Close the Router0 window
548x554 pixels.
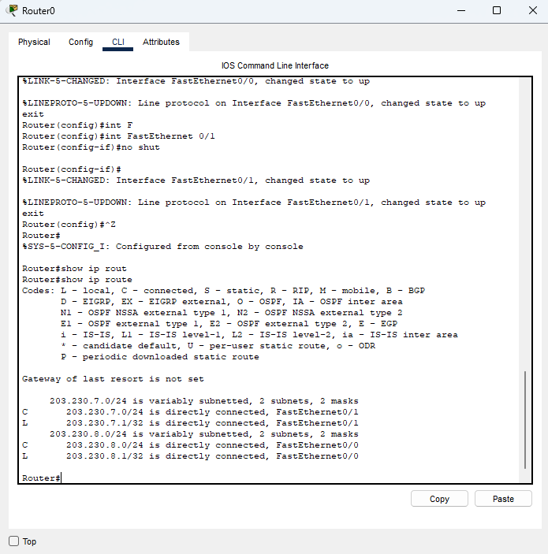pyautogui.click(x=533, y=10)
